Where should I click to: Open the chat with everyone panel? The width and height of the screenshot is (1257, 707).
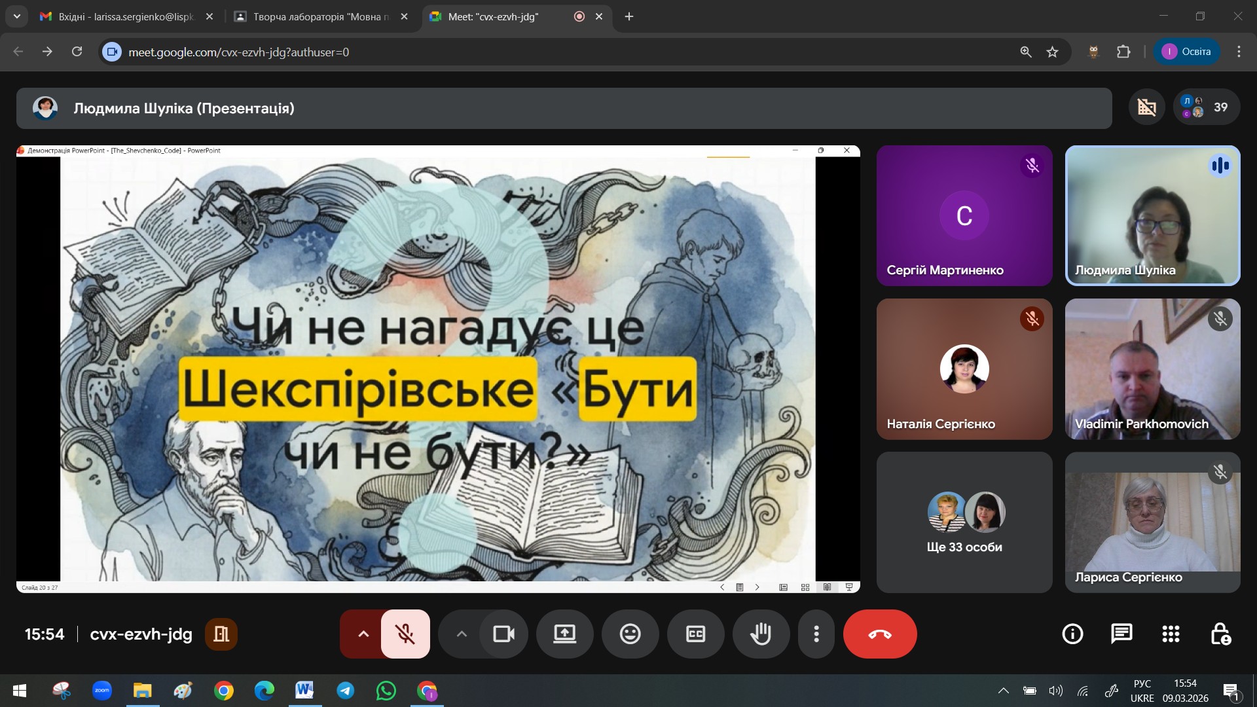pyautogui.click(x=1121, y=634)
